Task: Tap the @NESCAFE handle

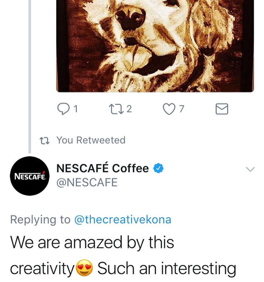Action: pyautogui.click(x=87, y=182)
